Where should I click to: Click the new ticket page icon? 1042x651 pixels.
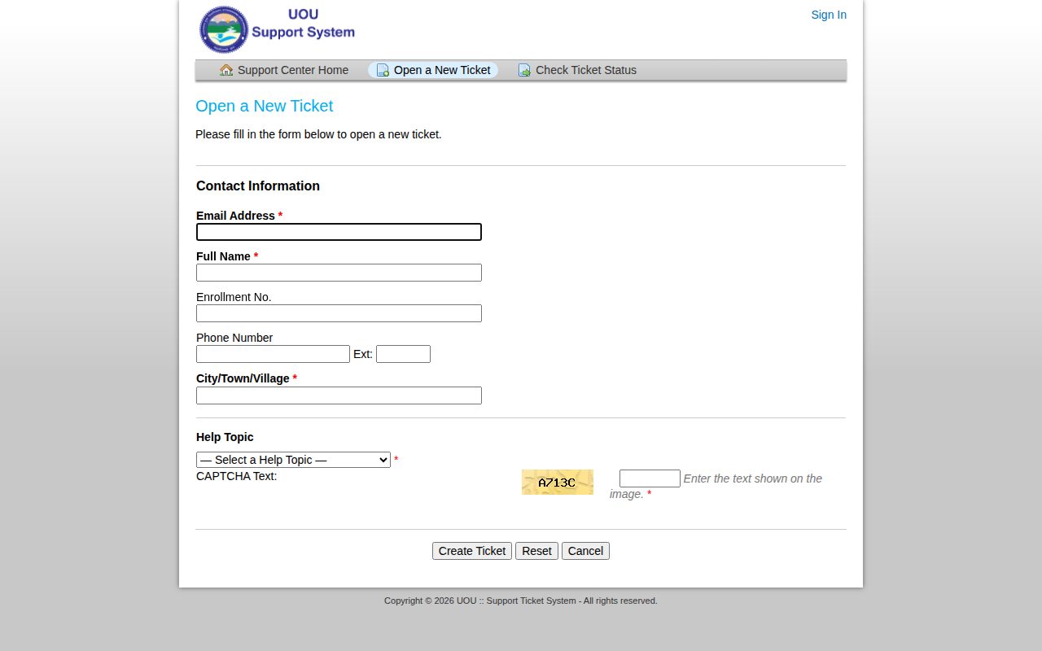click(x=383, y=70)
